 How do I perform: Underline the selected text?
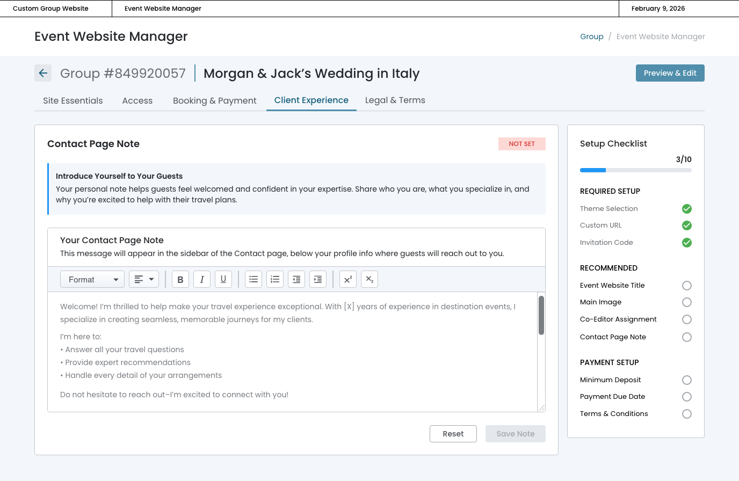point(223,279)
